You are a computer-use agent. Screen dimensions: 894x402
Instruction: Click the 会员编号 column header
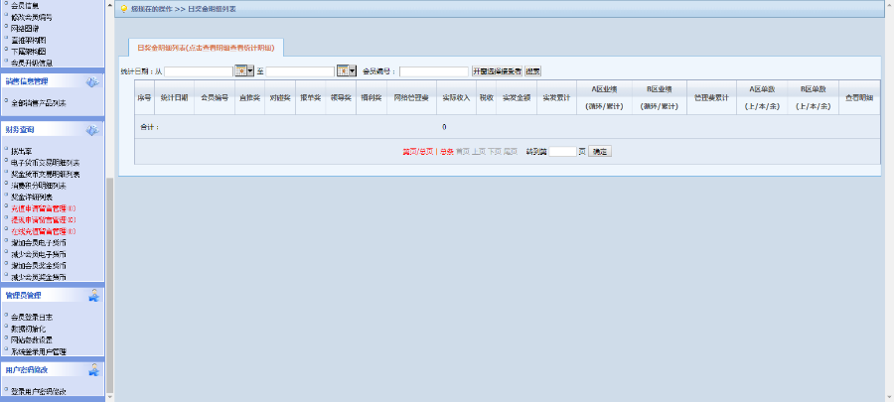pyautogui.click(x=215, y=98)
